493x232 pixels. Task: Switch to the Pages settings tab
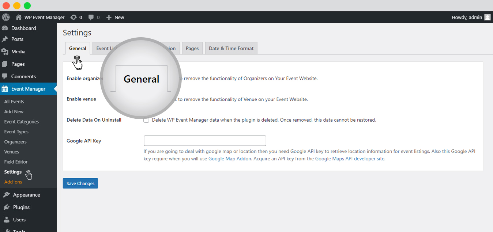(192, 48)
